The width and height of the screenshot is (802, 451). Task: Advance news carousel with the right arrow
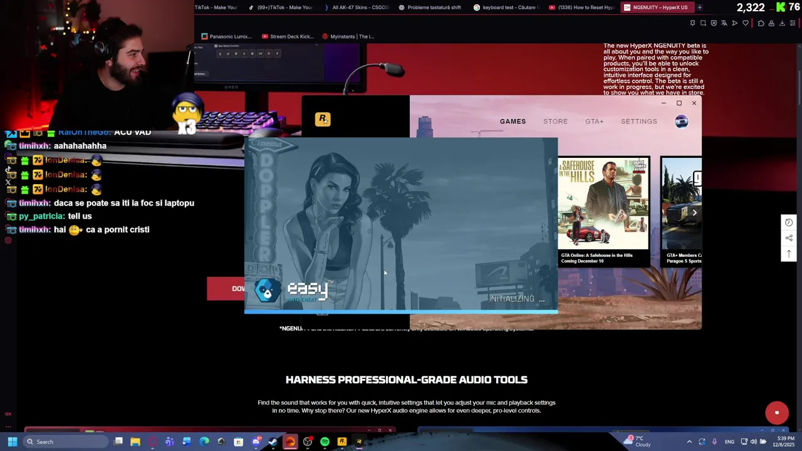click(694, 213)
